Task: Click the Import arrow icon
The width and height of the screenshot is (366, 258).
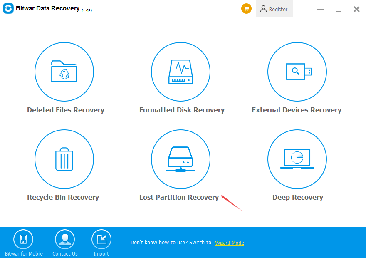Action: (x=101, y=239)
